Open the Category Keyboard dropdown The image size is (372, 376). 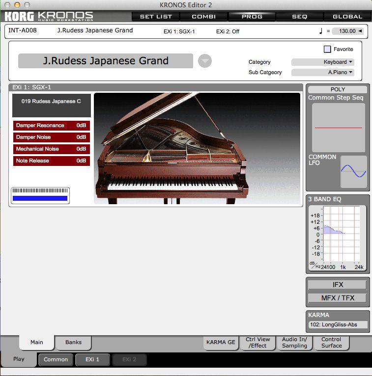tap(322, 62)
